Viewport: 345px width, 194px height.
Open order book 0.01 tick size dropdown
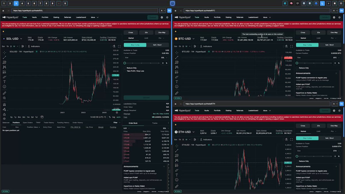coord(126,128)
